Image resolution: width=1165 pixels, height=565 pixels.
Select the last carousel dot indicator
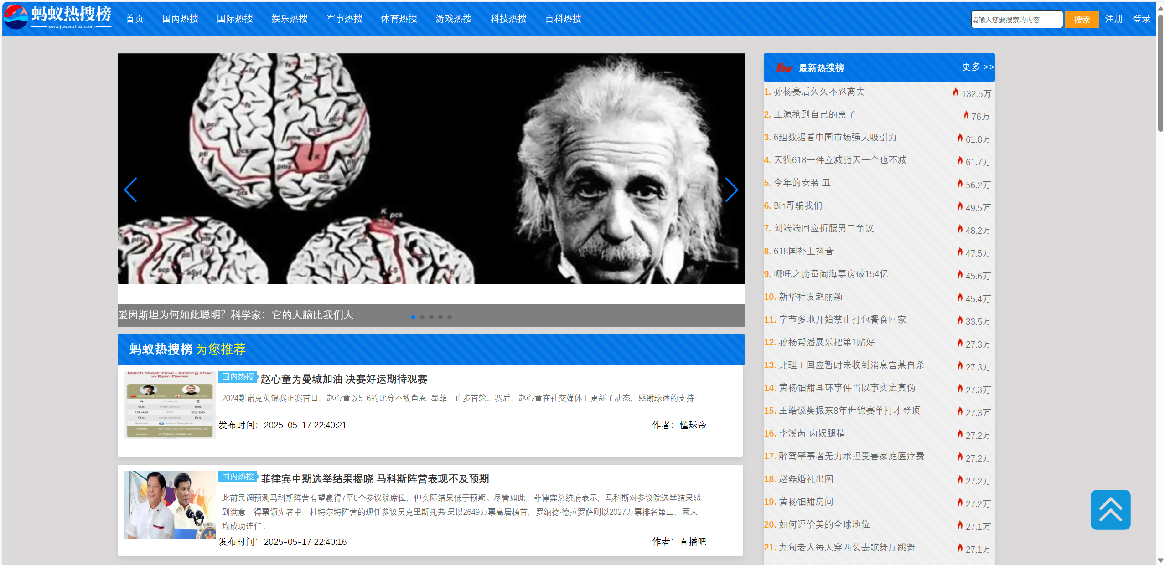point(450,317)
